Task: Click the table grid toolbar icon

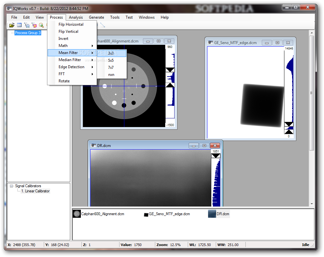Action: coord(19,25)
